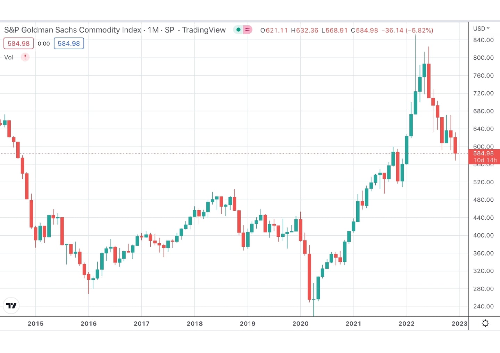Click the green market status dot

[x=238, y=30]
